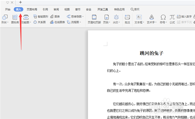Switch to the Review (审阅) tab

pyautogui.click(x=56, y=9)
